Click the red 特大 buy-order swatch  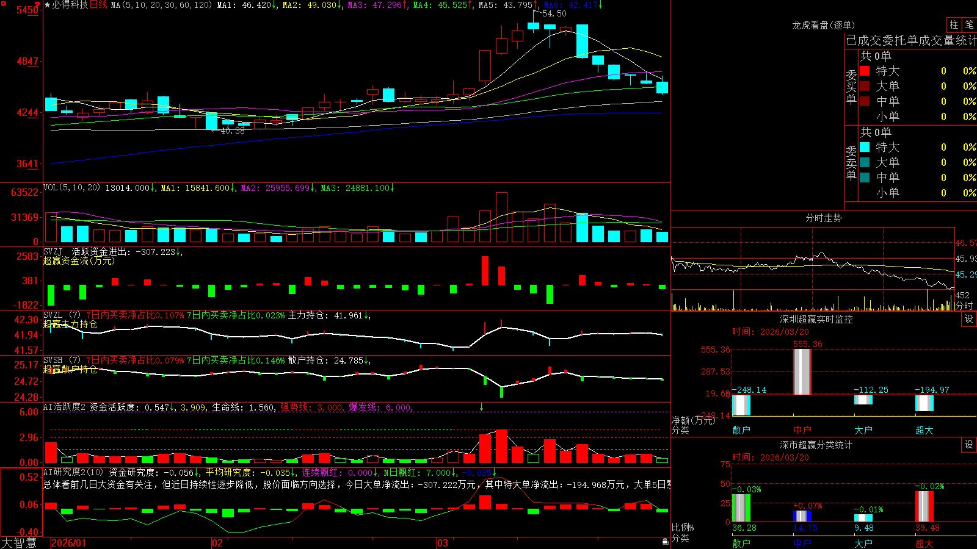pos(865,71)
